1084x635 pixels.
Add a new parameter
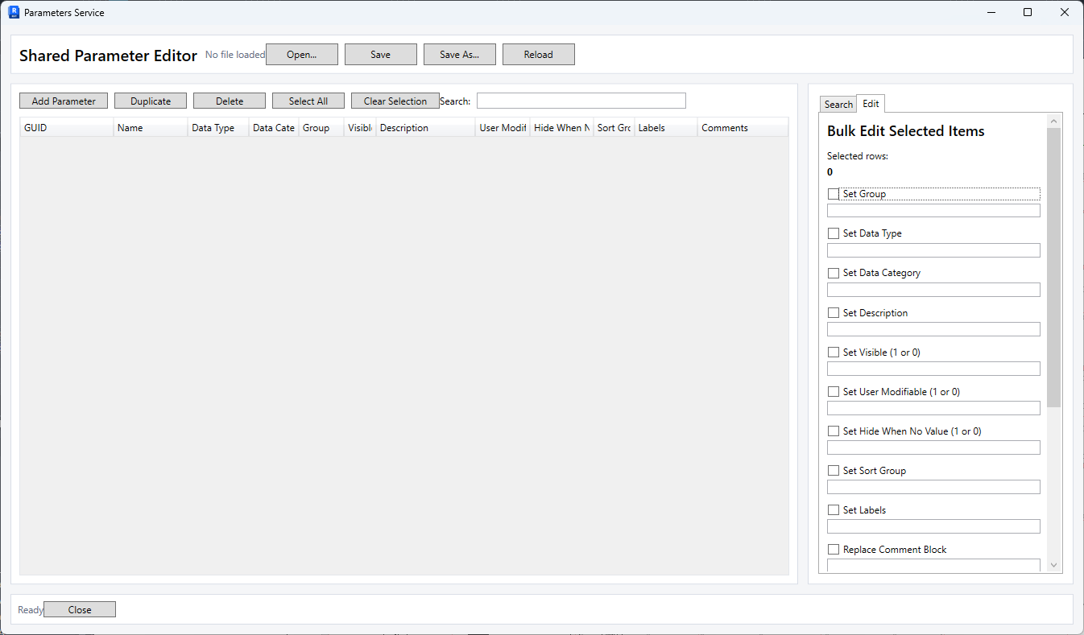tap(64, 101)
